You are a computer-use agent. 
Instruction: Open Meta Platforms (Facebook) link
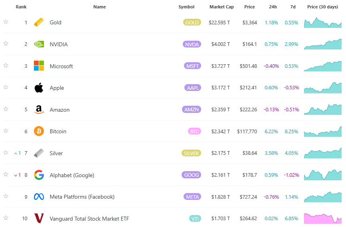82,197
